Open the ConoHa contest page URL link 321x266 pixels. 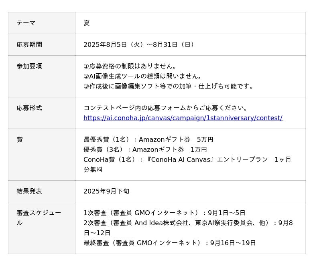click(x=183, y=118)
